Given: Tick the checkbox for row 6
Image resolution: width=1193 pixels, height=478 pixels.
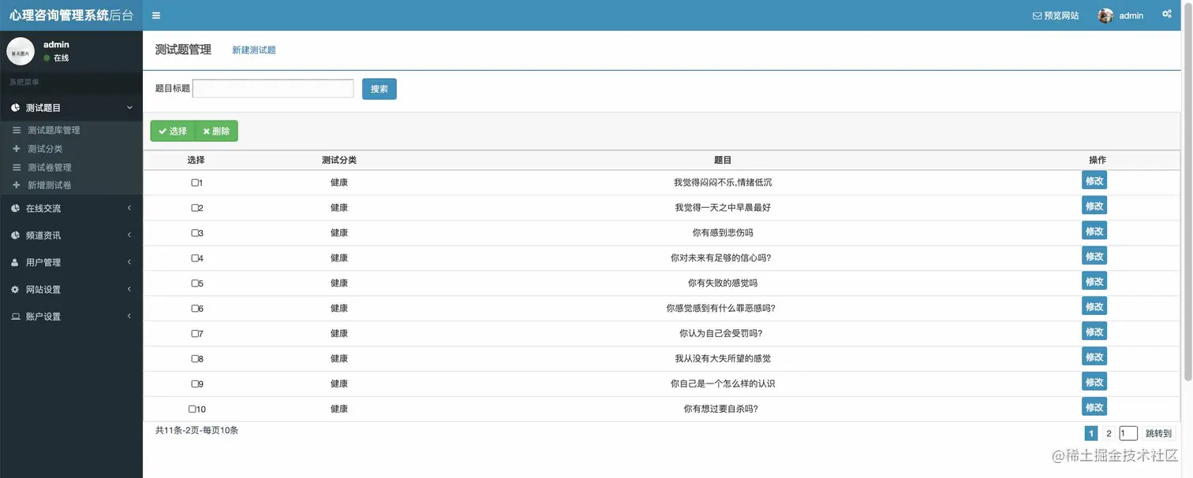Looking at the screenshot, I should tap(195, 309).
